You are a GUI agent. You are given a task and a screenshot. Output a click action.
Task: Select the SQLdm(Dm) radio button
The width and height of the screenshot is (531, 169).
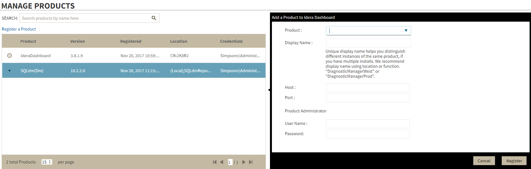pyautogui.click(x=9, y=70)
